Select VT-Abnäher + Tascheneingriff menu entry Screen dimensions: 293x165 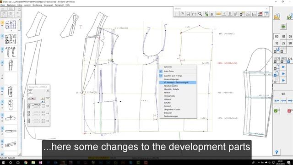[178, 82]
